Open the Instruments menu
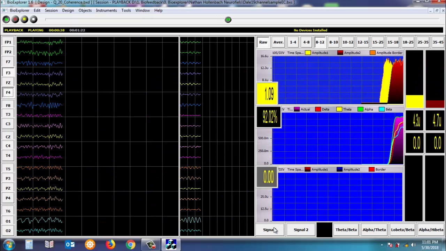Viewport: 446px width, 251px height. [106, 10]
